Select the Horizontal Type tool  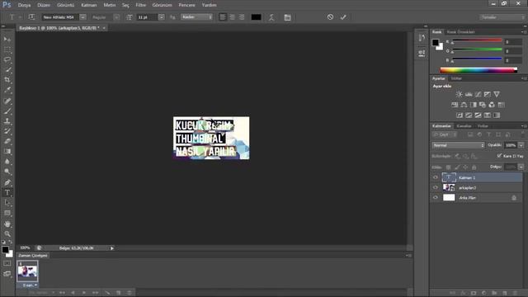tap(7, 192)
